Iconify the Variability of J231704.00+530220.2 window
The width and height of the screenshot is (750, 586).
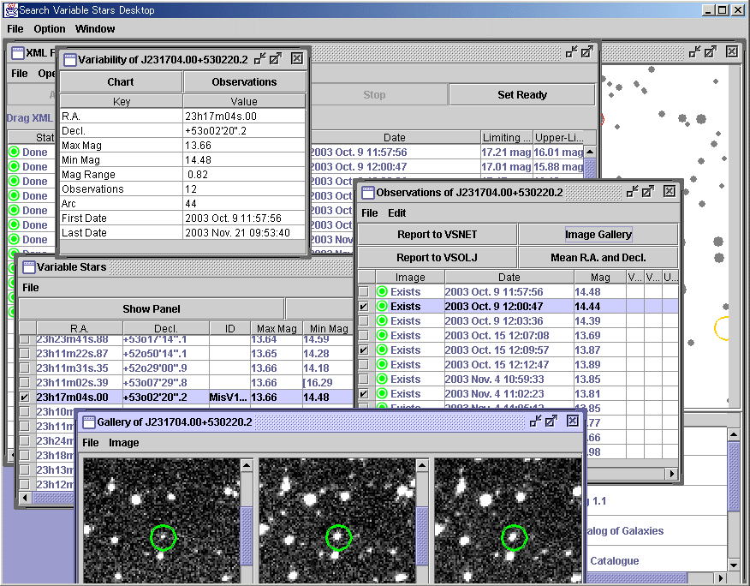[259, 59]
